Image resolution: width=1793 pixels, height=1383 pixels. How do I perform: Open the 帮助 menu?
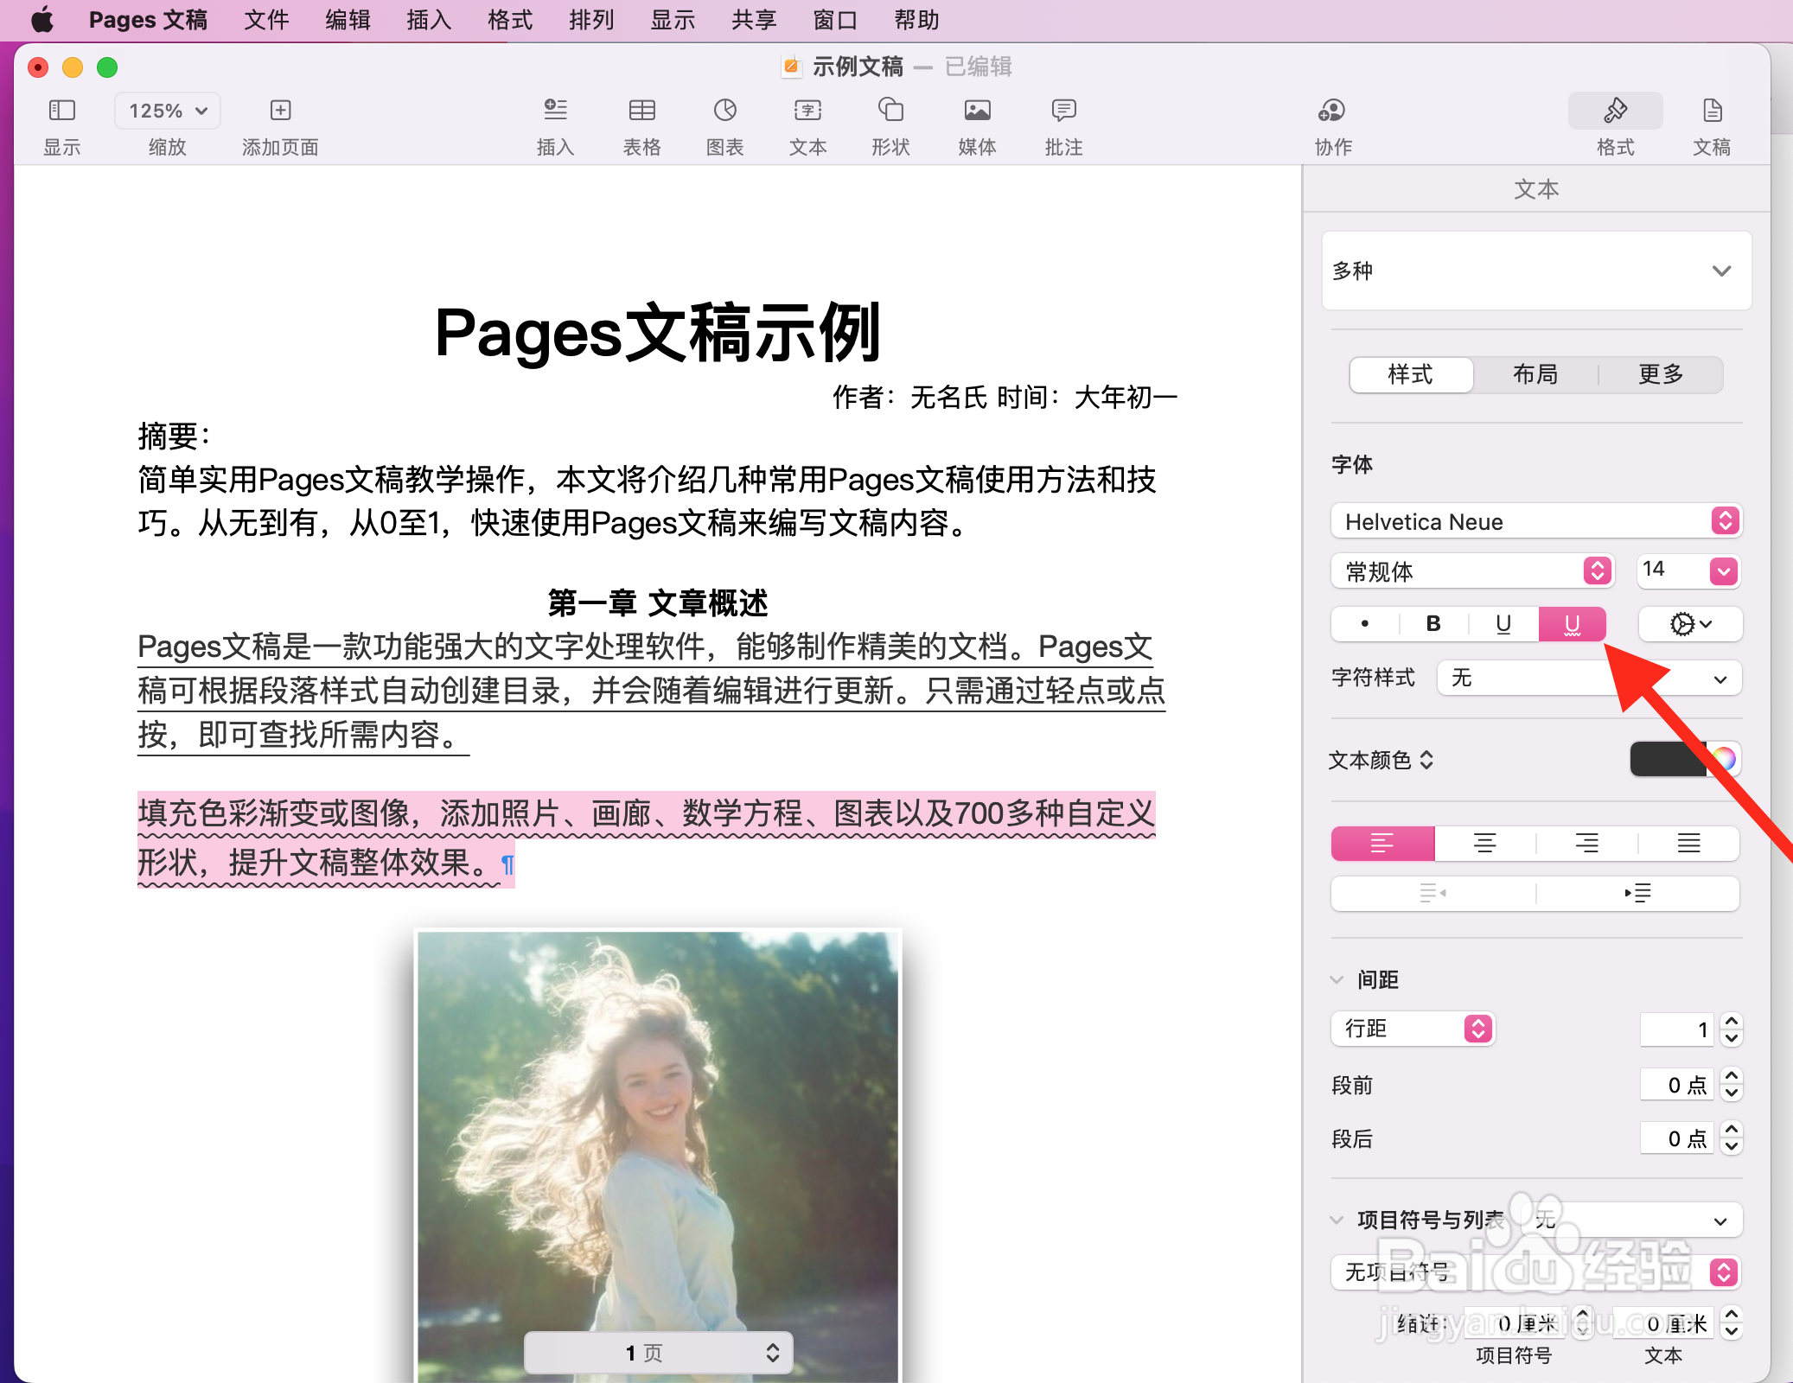pos(916,19)
